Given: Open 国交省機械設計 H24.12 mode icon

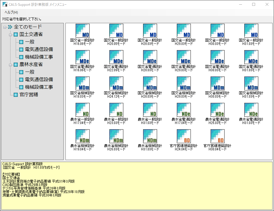Looking at the screenshot, I should click(x=116, y=83).
